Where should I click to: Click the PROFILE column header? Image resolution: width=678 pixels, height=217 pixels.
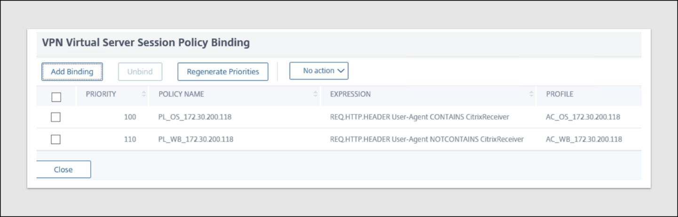click(x=560, y=94)
